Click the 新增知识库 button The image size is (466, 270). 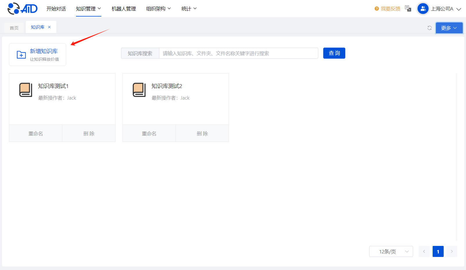[x=37, y=55]
